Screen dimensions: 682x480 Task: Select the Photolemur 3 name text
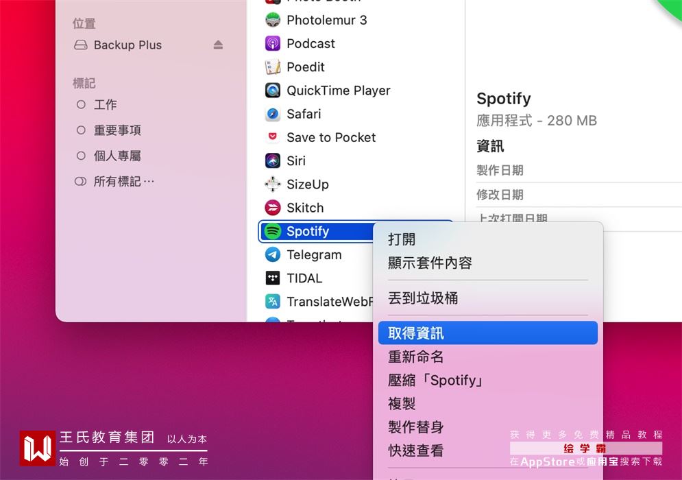point(327,20)
